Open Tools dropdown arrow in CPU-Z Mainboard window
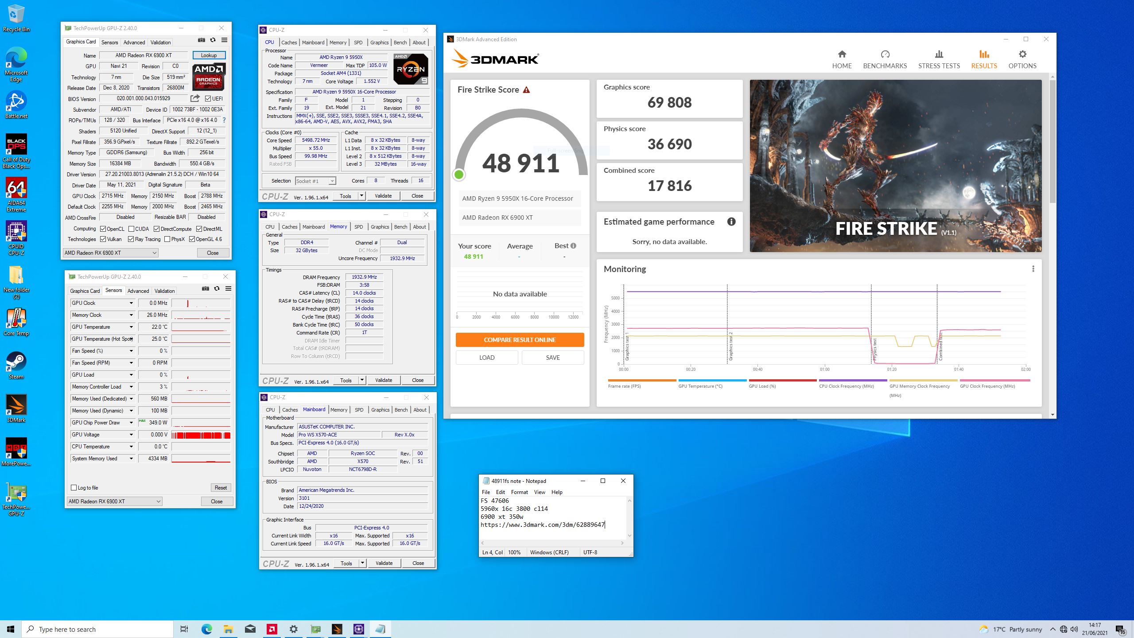This screenshot has height=638, width=1134. (362, 563)
